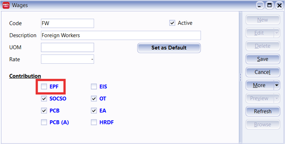Open the Preview dropdown arrow
Image resolution: width=285 pixels, height=144 pixels.
276,98
